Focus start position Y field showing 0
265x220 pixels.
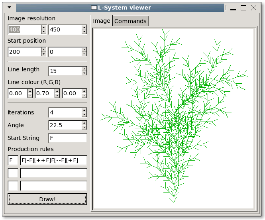pyautogui.click(x=65, y=52)
